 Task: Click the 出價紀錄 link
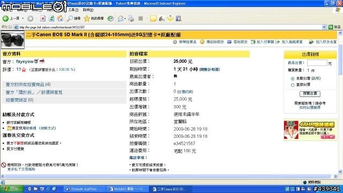185,92
